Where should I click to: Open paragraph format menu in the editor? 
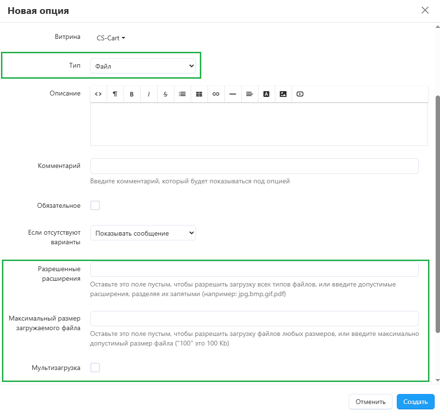[115, 94]
